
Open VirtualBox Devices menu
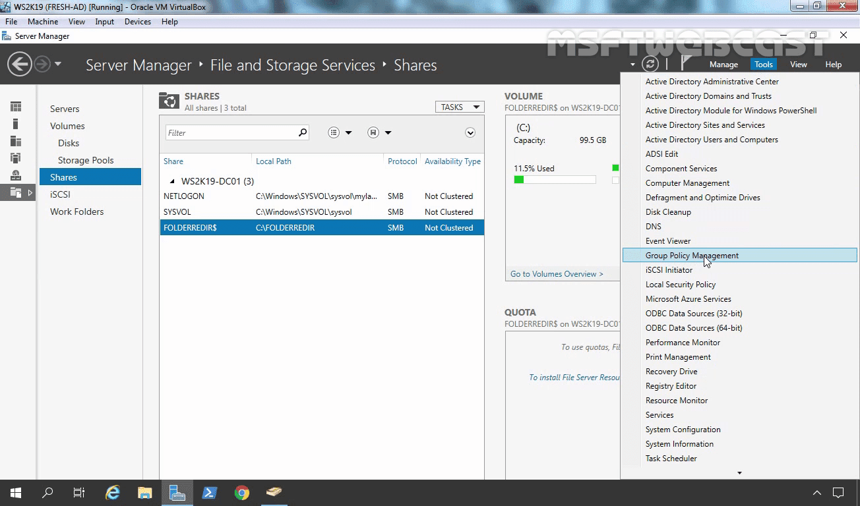pyautogui.click(x=138, y=22)
